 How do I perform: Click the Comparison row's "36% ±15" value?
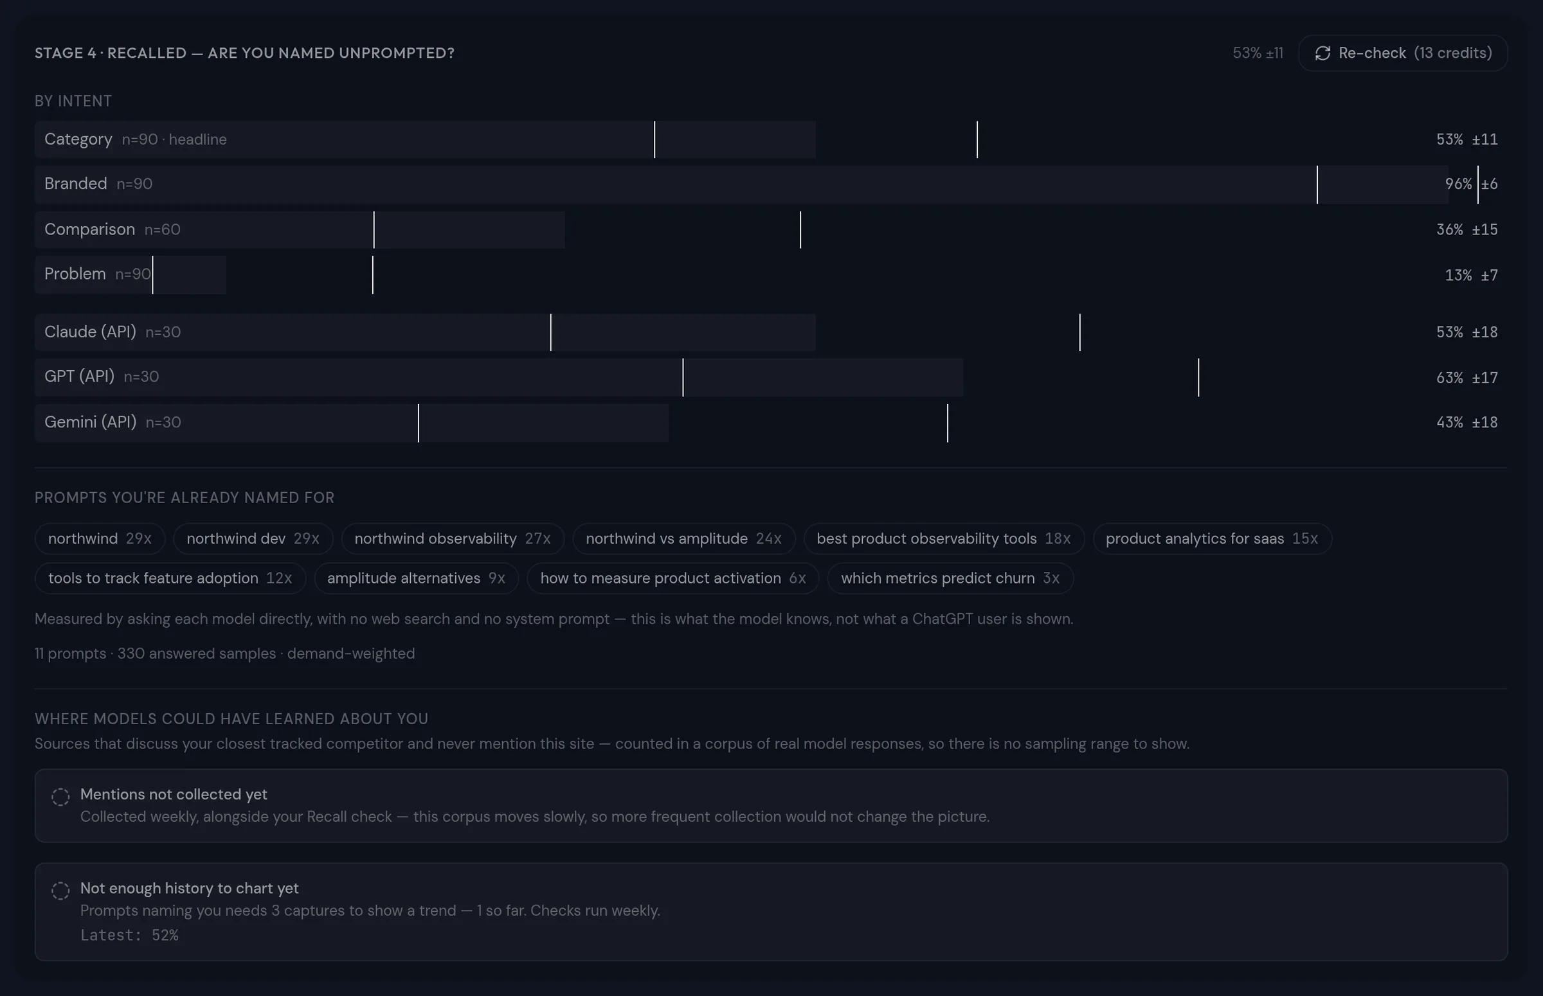click(x=1466, y=229)
